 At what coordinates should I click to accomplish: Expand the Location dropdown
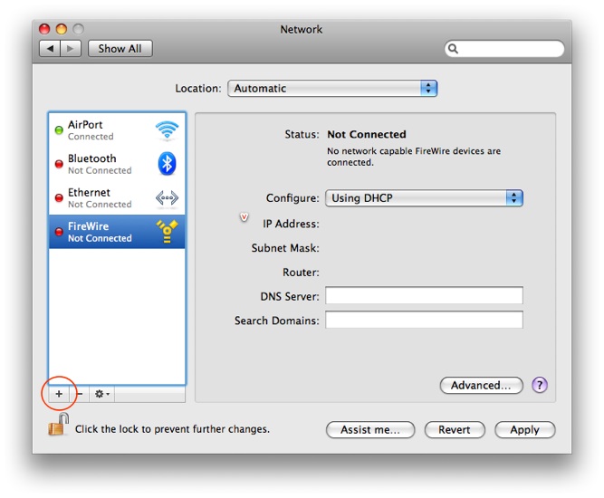(331, 89)
